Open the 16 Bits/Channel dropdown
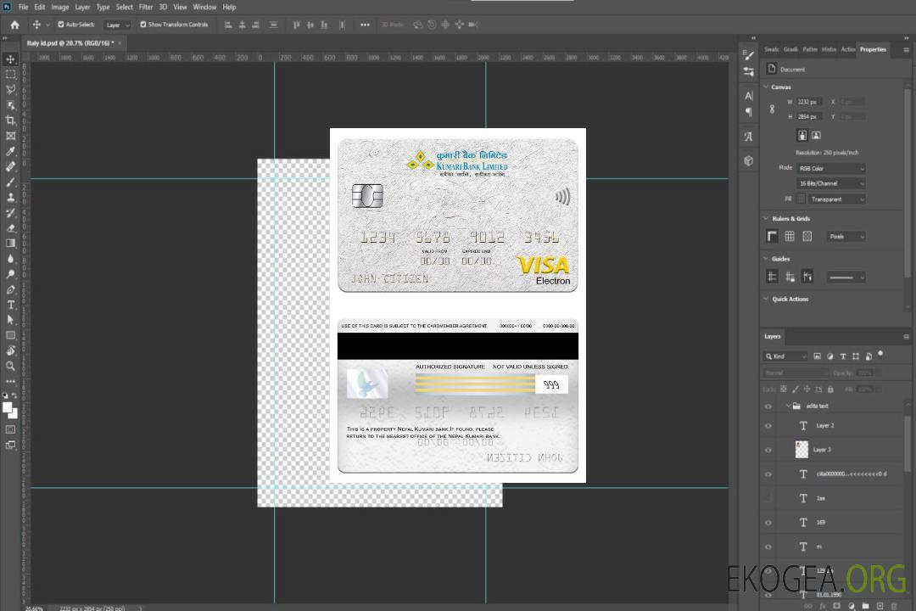The image size is (916, 611). point(830,183)
